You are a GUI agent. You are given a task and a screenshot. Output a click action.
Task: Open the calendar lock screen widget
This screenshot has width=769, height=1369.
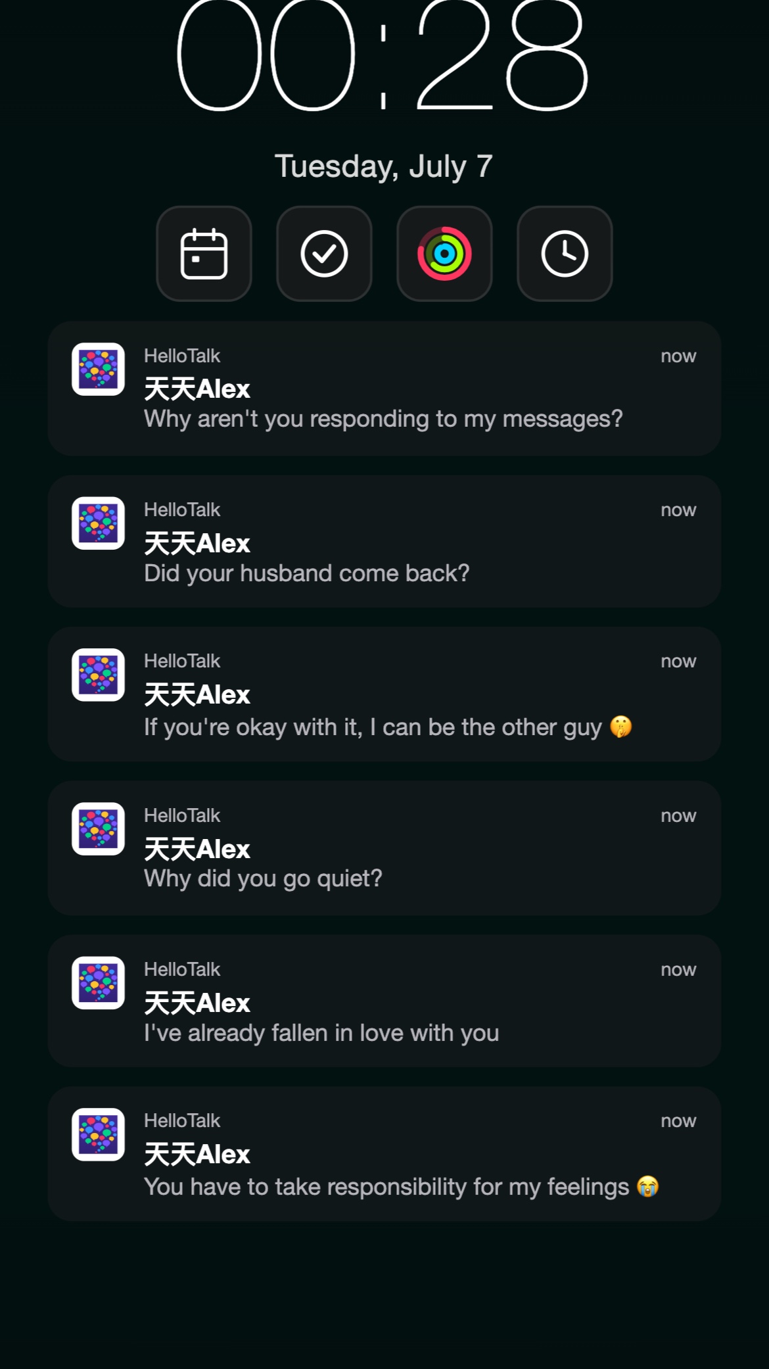[204, 254]
